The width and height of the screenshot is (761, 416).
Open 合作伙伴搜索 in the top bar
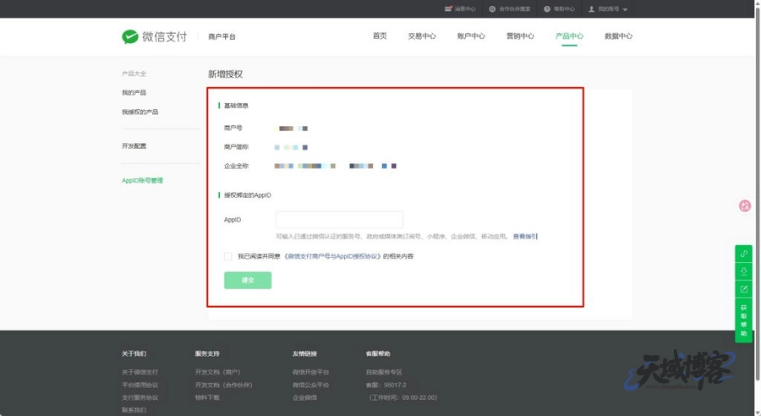[510, 8]
